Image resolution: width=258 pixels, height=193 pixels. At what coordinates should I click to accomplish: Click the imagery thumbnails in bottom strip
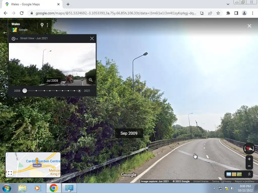point(234,174)
